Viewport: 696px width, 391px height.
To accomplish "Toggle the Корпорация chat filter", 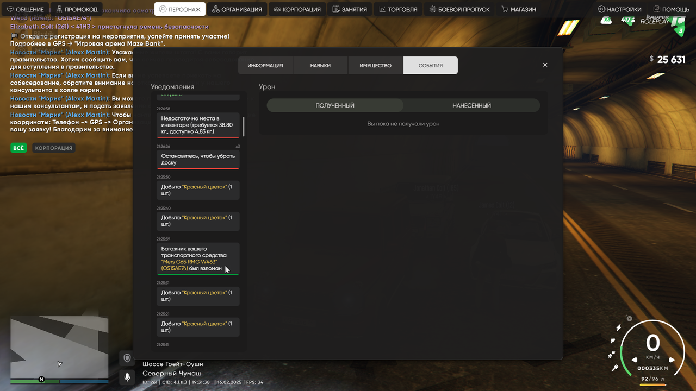I will click(53, 148).
